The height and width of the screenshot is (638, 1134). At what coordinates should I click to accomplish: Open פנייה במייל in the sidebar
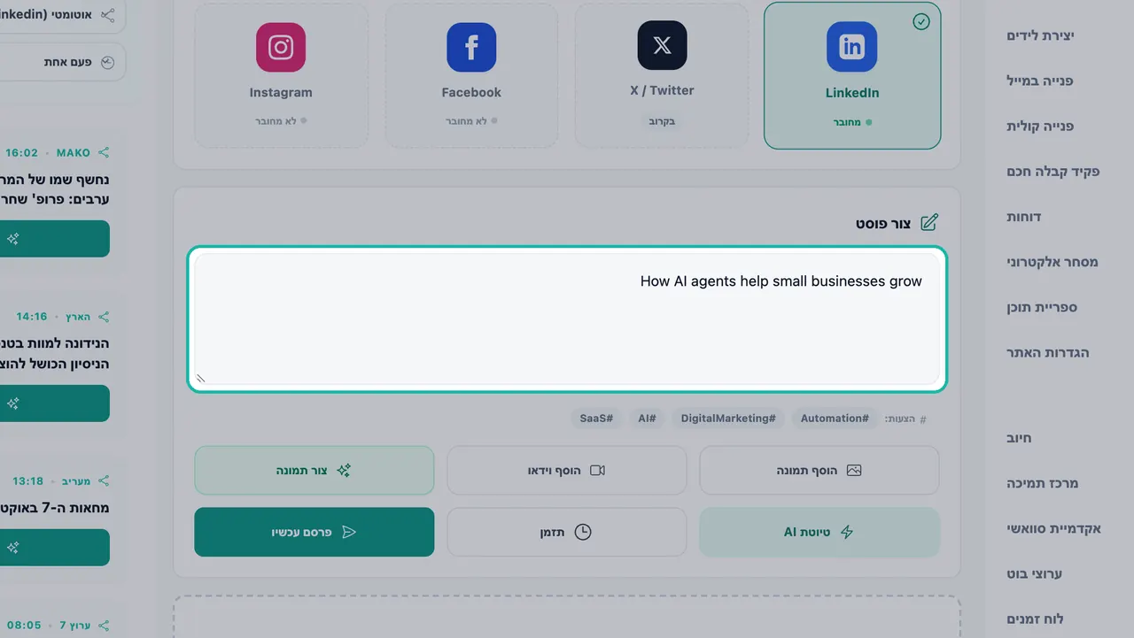pos(1040,81)
